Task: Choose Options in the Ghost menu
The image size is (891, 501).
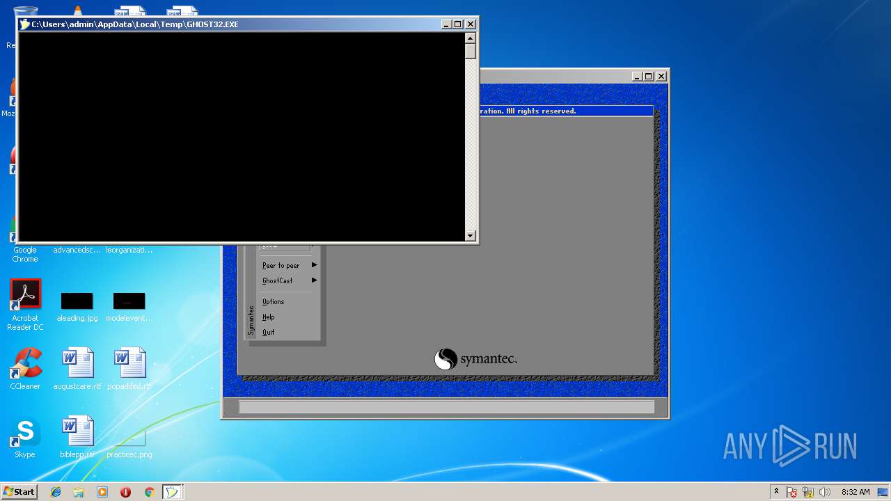Action: pyautogui.click(x=273, y=301)
